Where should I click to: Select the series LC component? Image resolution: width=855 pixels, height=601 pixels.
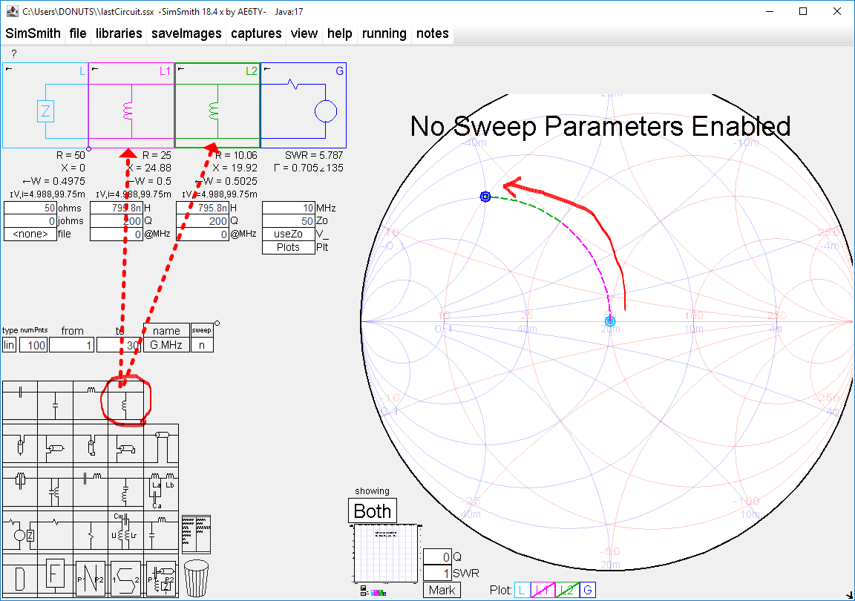point(91,487)
